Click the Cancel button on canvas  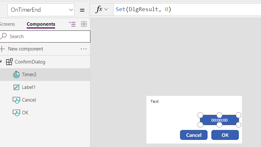[x=194, y=135]
